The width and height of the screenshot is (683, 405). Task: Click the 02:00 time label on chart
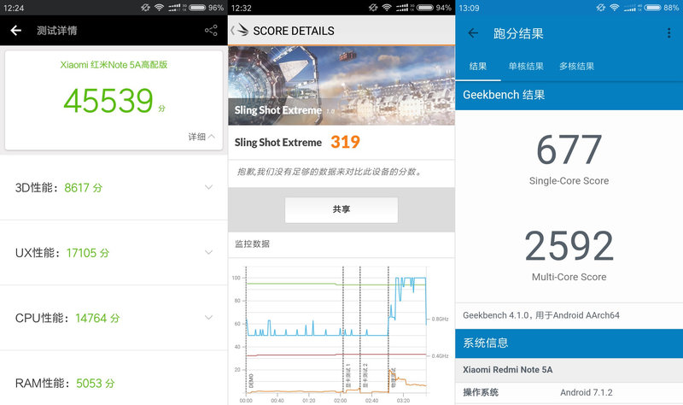[340, 400]
